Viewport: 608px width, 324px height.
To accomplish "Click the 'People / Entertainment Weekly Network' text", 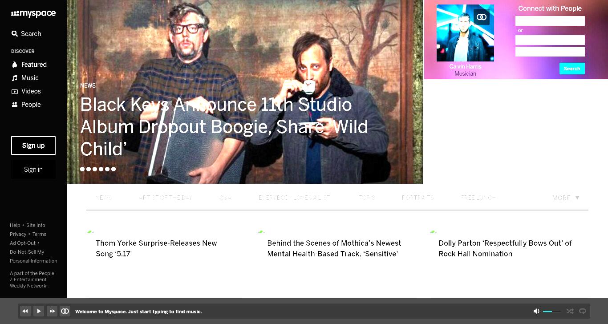I will click(x=32, y=279).
